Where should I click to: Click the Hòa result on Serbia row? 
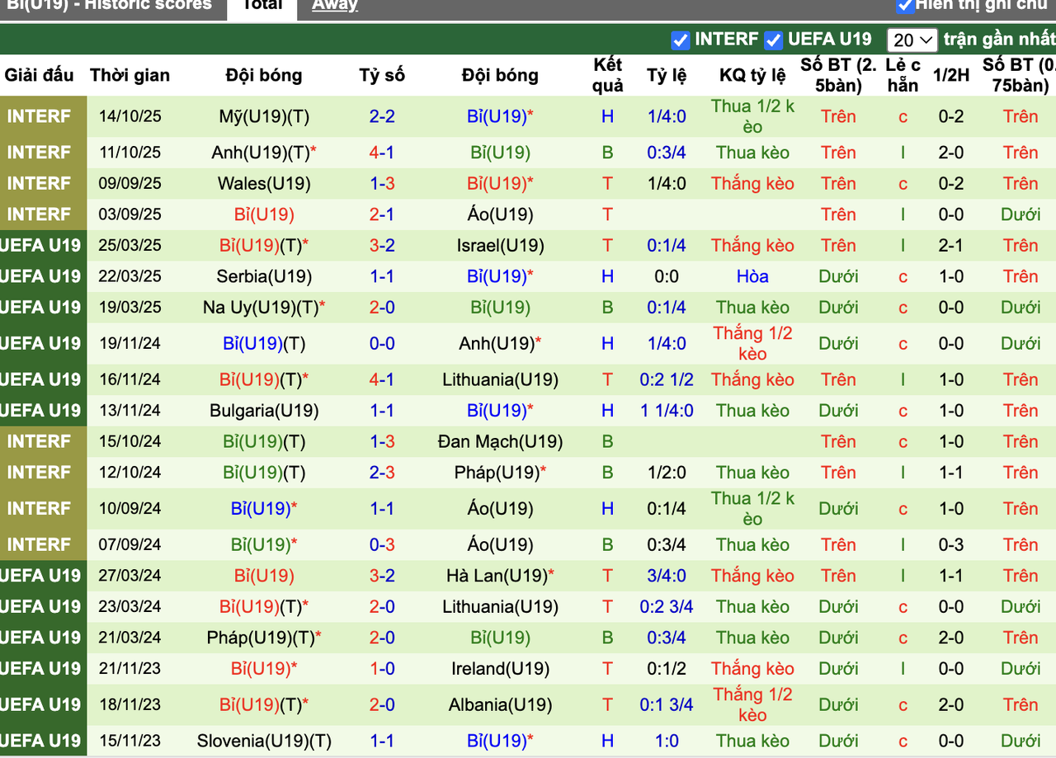752,276
